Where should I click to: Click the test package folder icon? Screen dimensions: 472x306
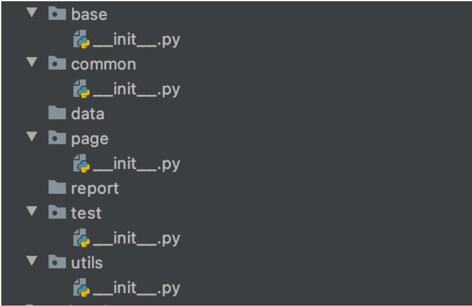click(x=57, y=213)
